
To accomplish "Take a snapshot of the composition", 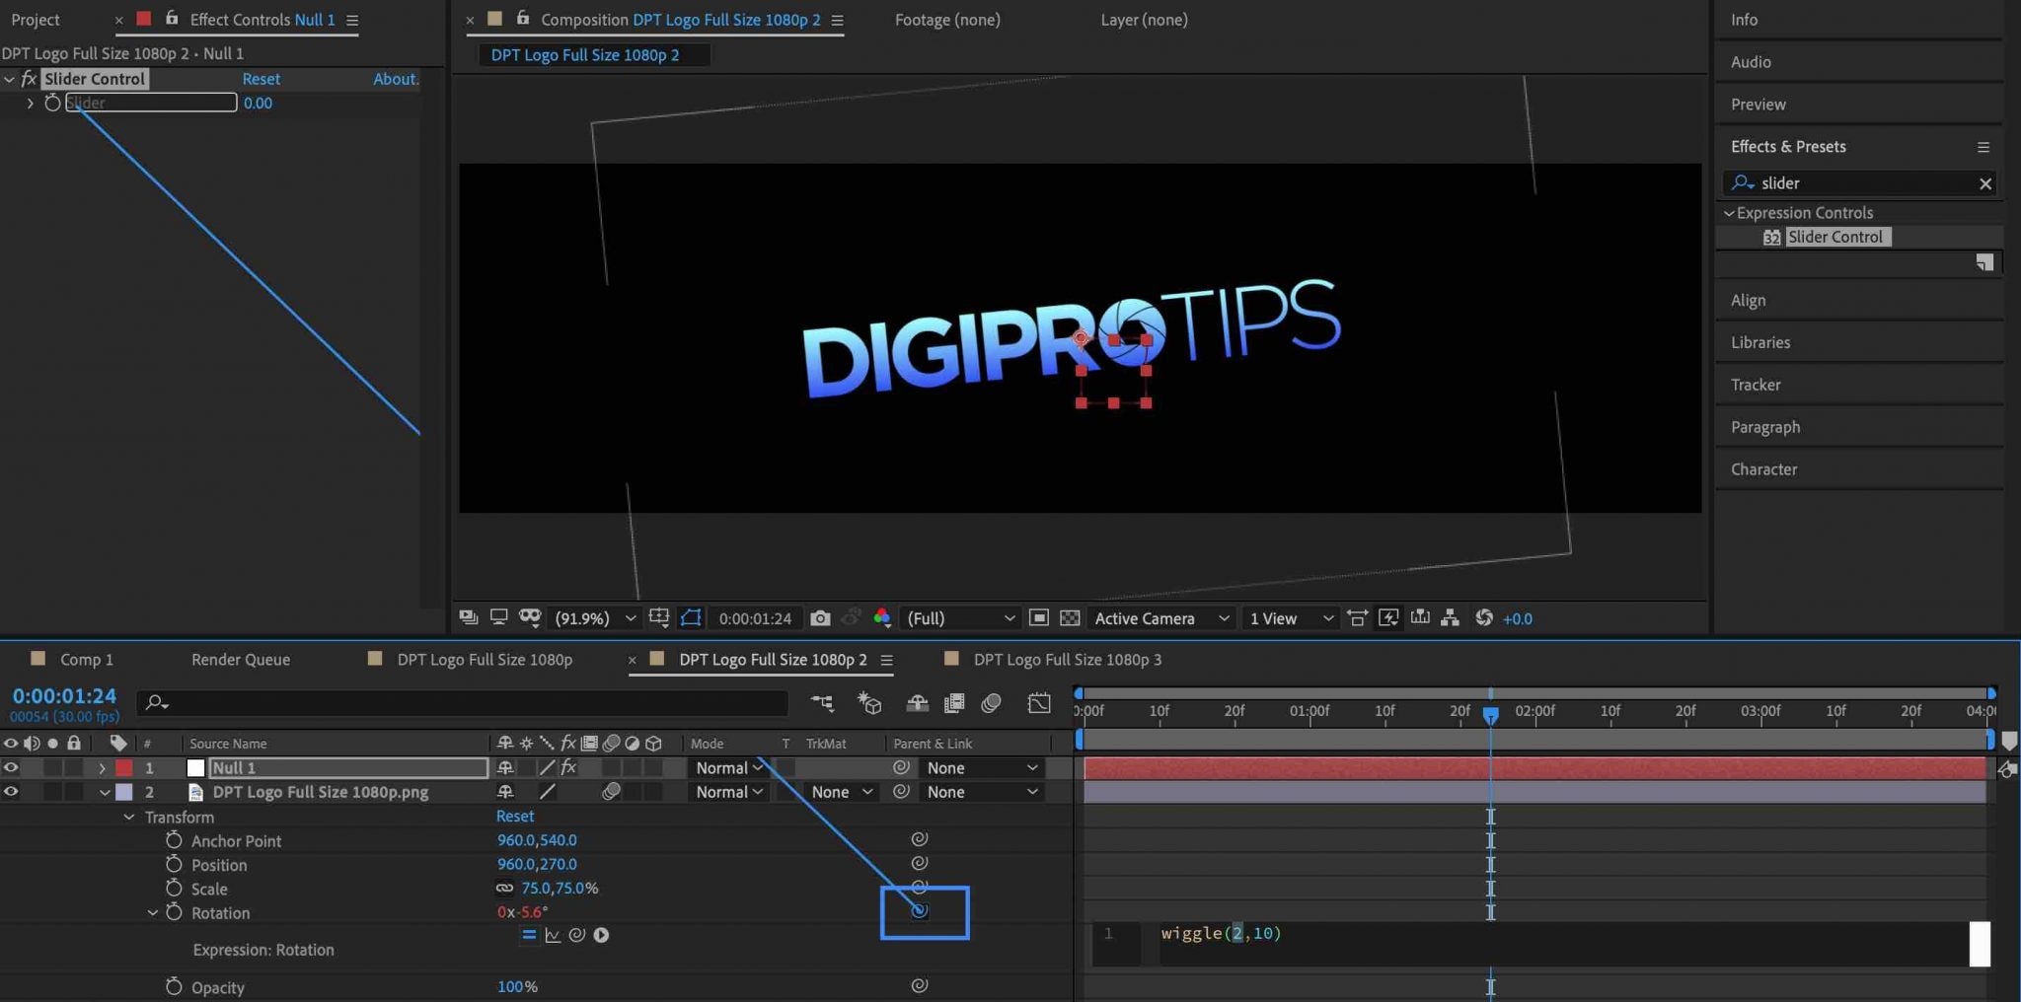I will pos(820,618).
